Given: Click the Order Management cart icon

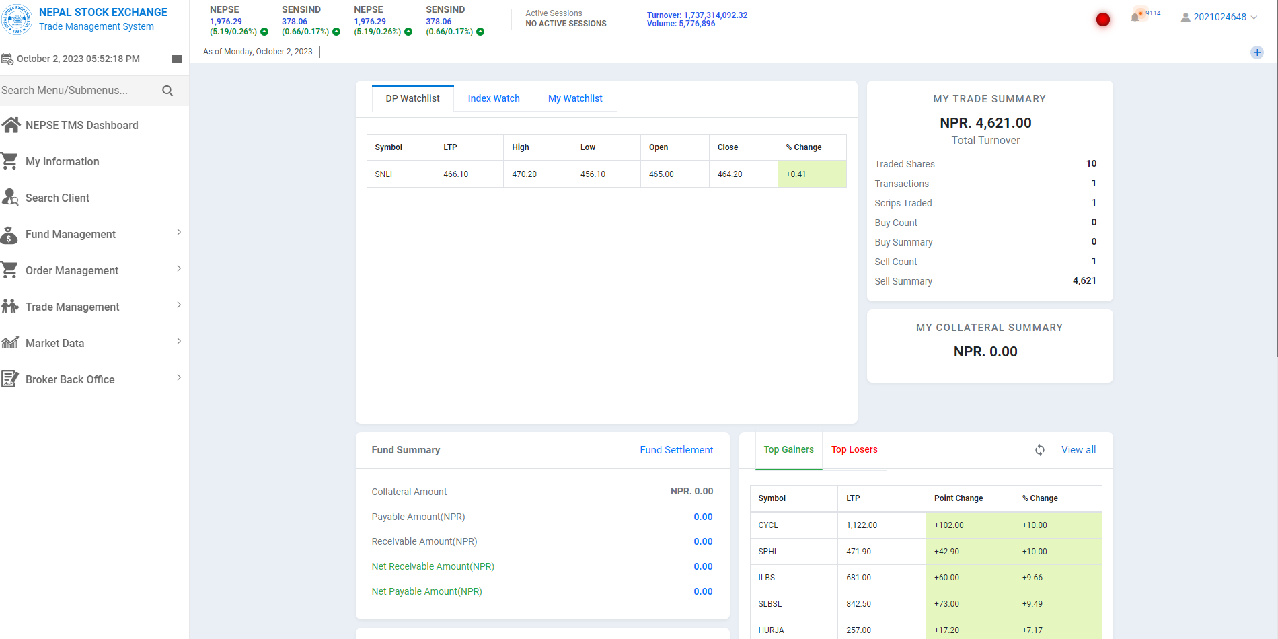Looking at the screenshot, I should point(9,270).
